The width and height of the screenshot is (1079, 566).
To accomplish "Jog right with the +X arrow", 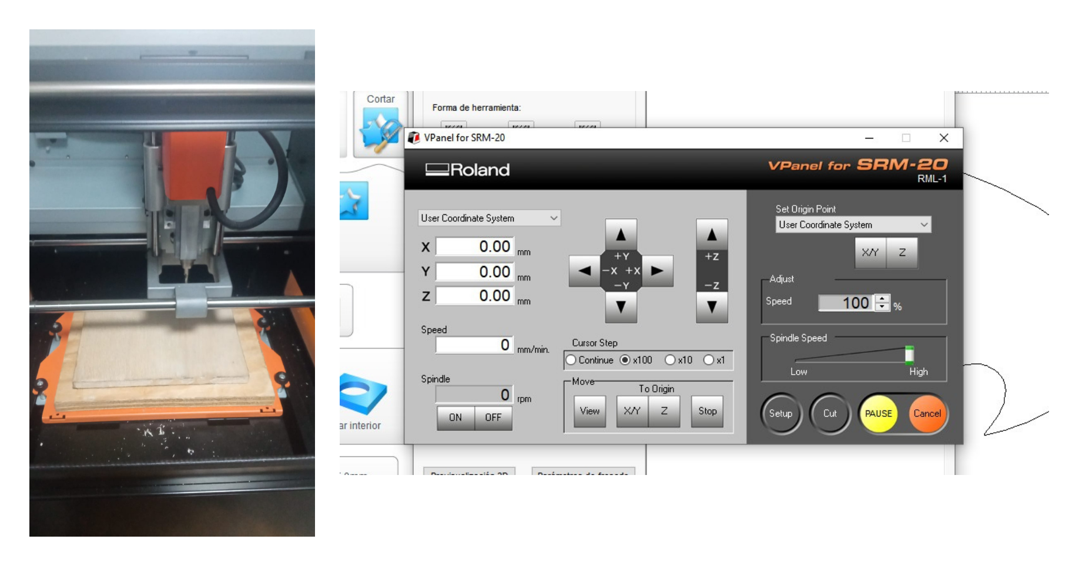I will pos(658,271).
